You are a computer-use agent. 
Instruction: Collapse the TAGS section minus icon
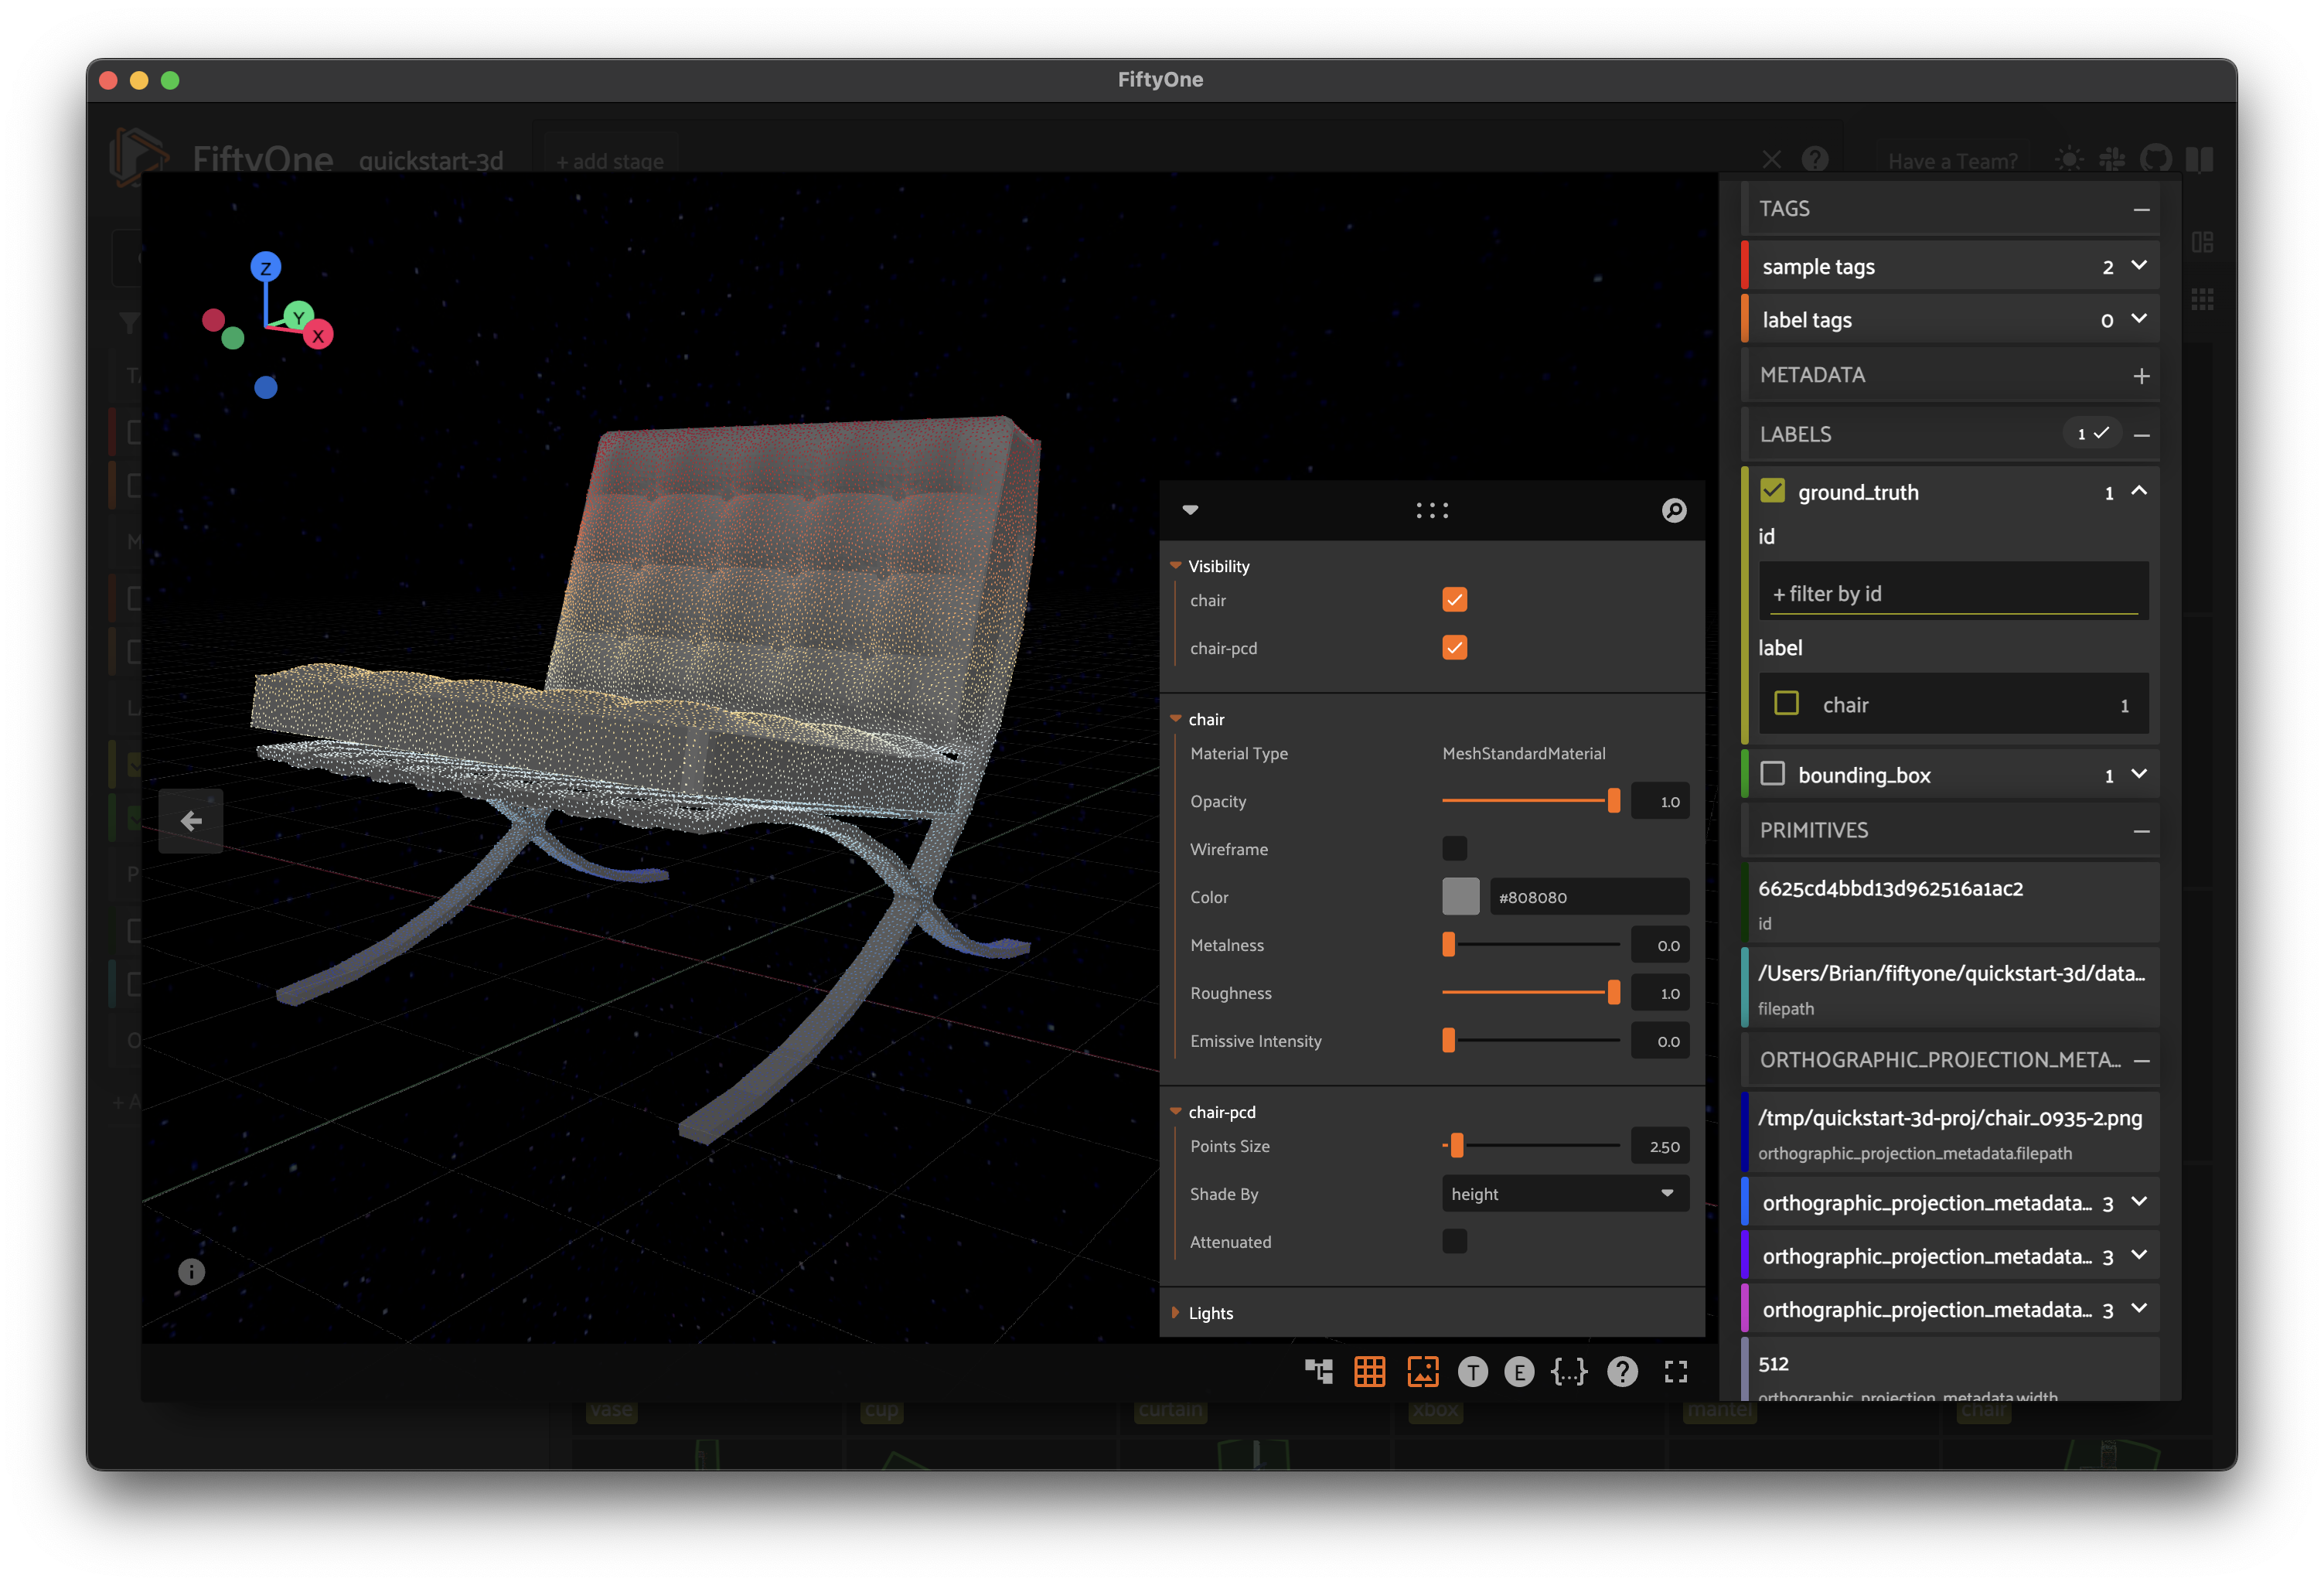(x=2141, y=209)
